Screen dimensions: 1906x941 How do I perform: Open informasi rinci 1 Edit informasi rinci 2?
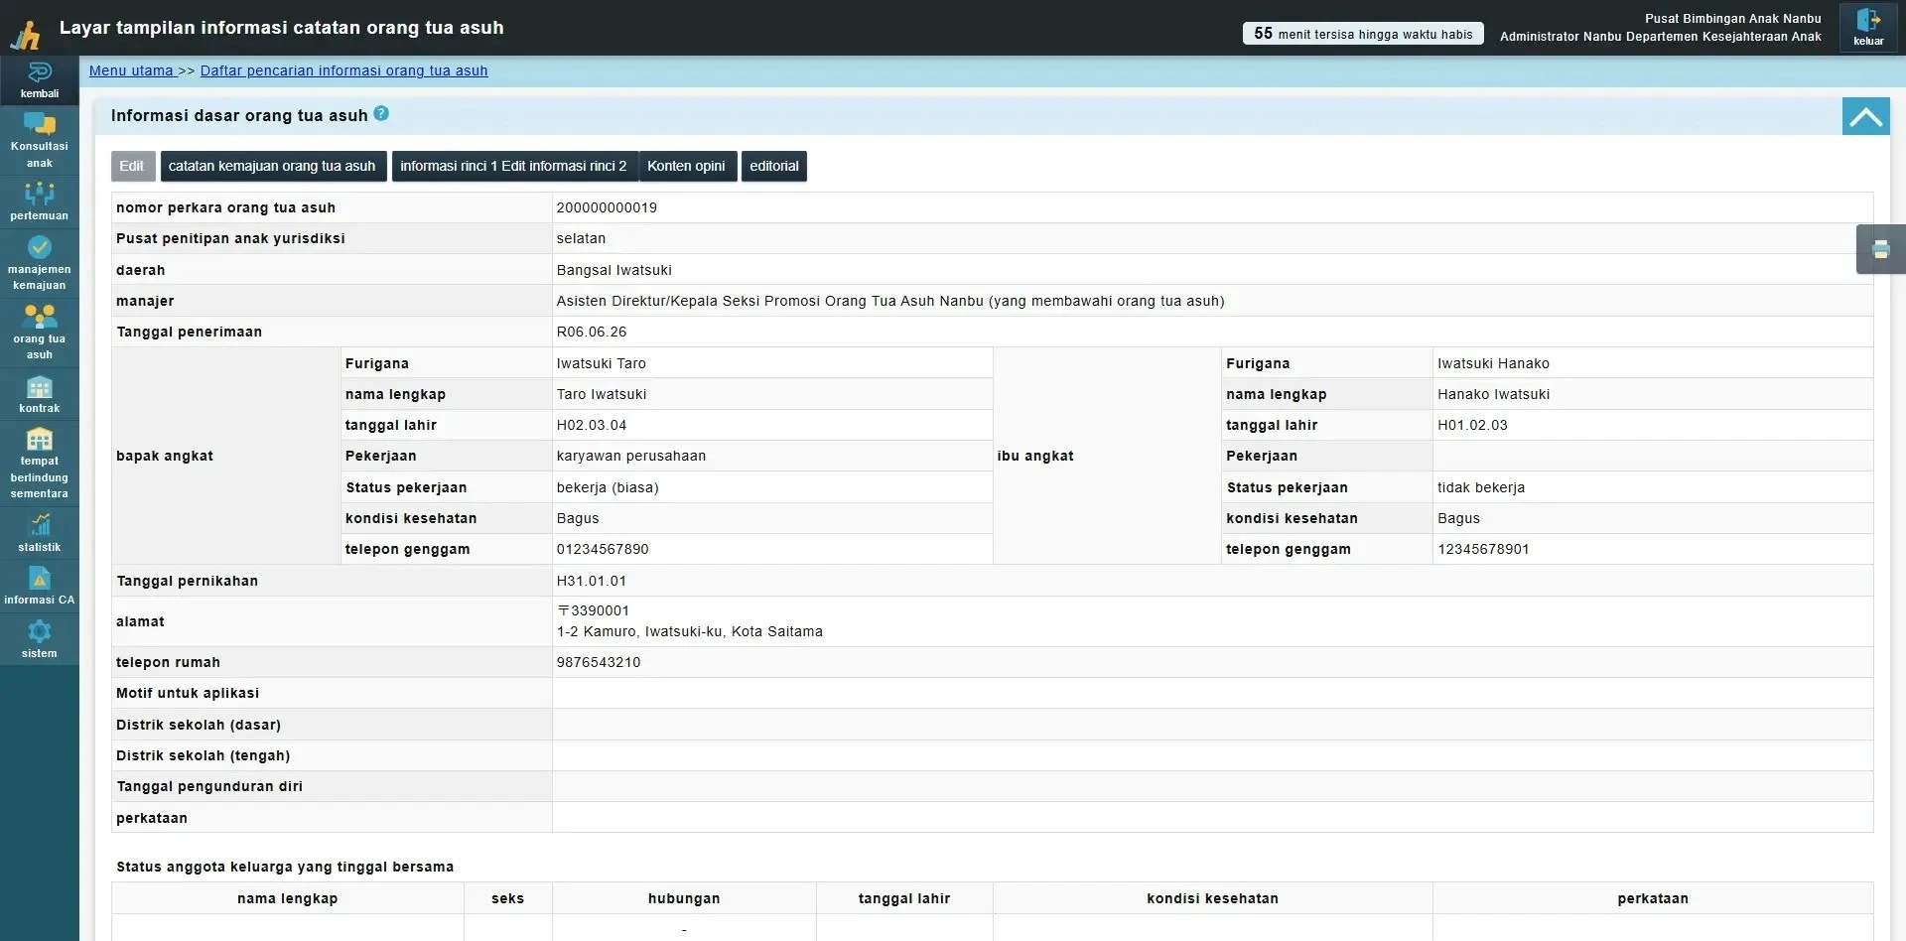[x=513, y=166]
